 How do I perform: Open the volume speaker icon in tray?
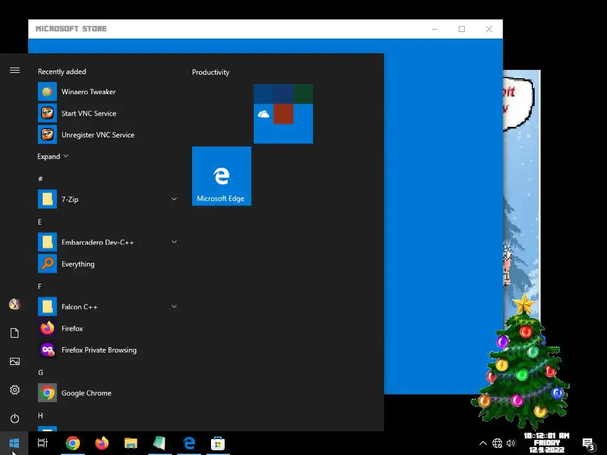point(511,443)
